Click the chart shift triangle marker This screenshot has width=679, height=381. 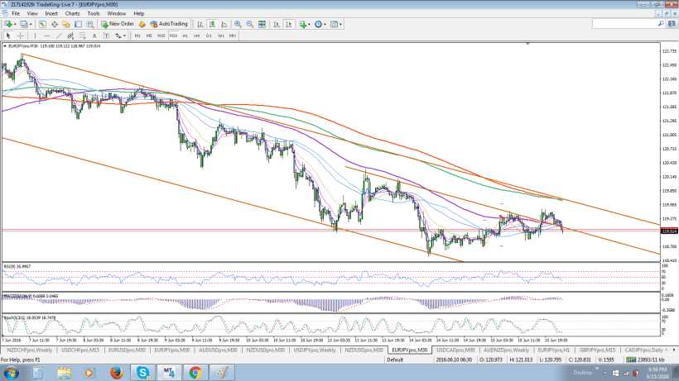(527, 44)
